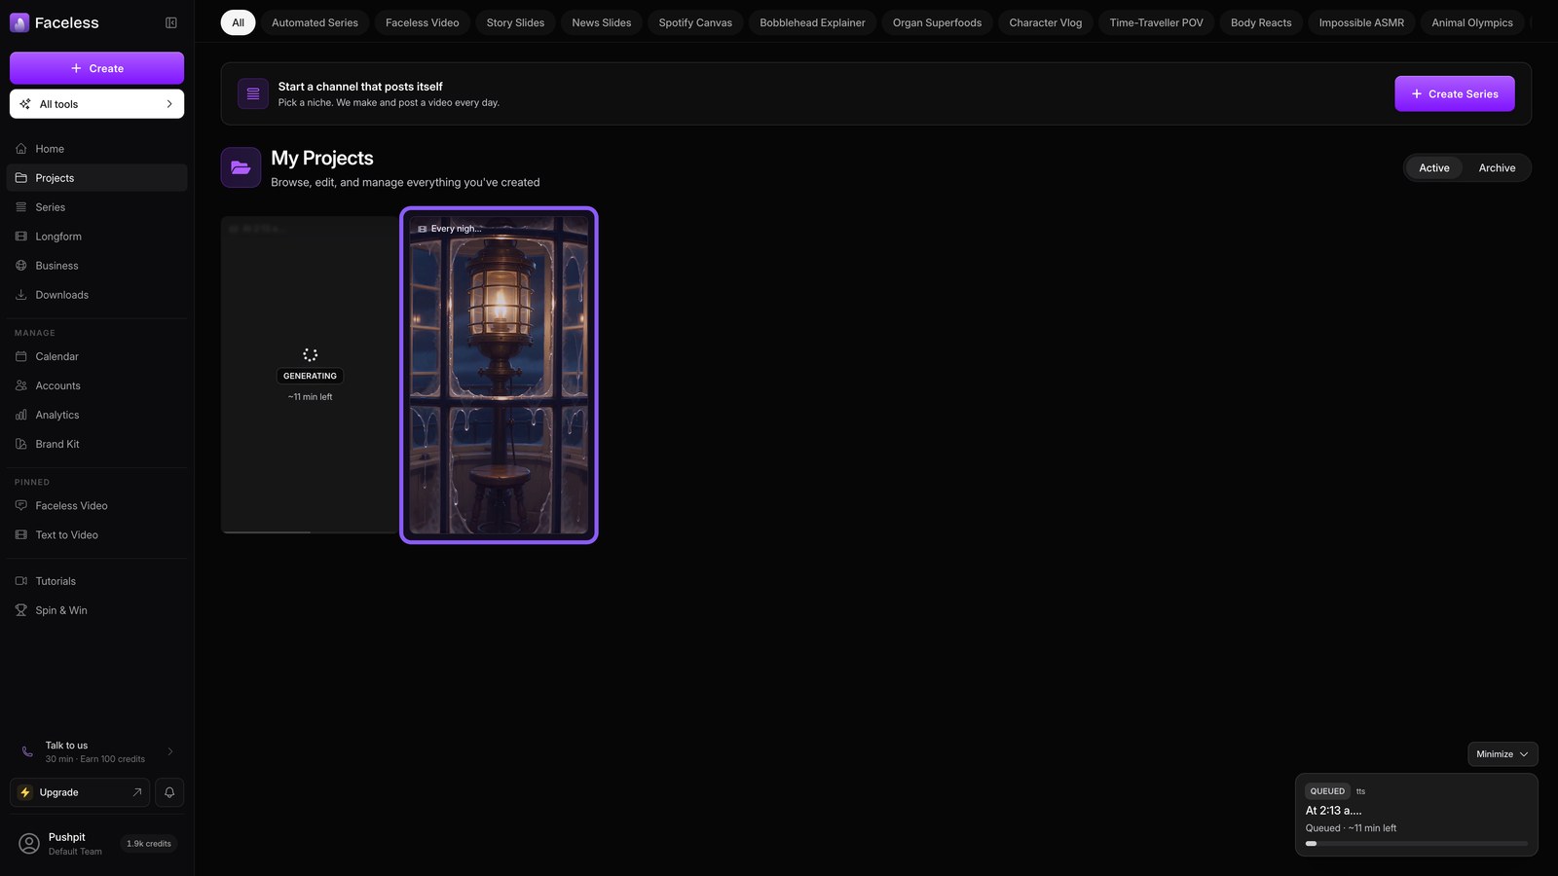This screenshot has height=876, width=1558.
Task: Open notifications via the bell icon
Action: [x=169, y=792]
